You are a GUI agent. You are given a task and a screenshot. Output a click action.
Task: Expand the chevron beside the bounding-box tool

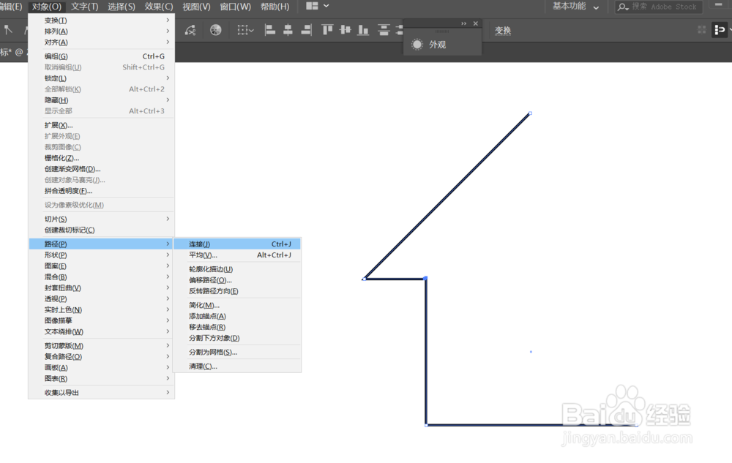tap(250, 31)
